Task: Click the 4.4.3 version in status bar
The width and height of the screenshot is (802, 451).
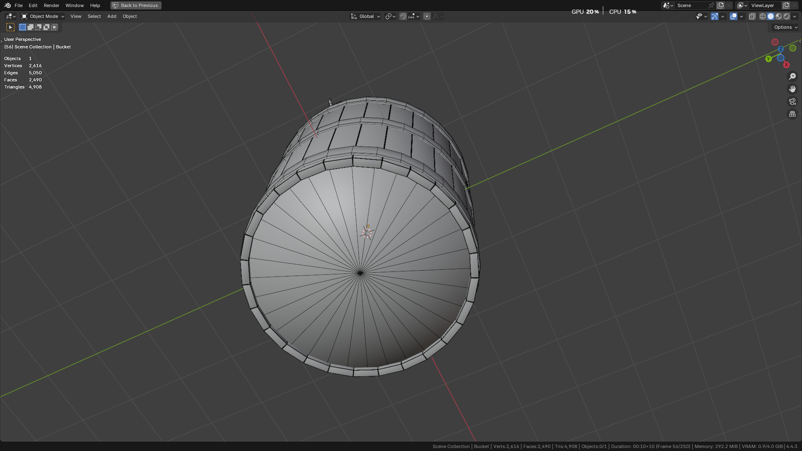Action: pyautogui.click(x=792, y=446)
